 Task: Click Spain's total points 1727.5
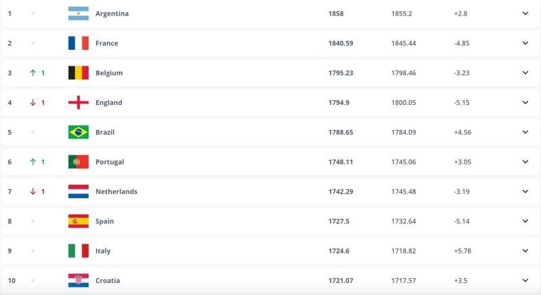(339, 221)
